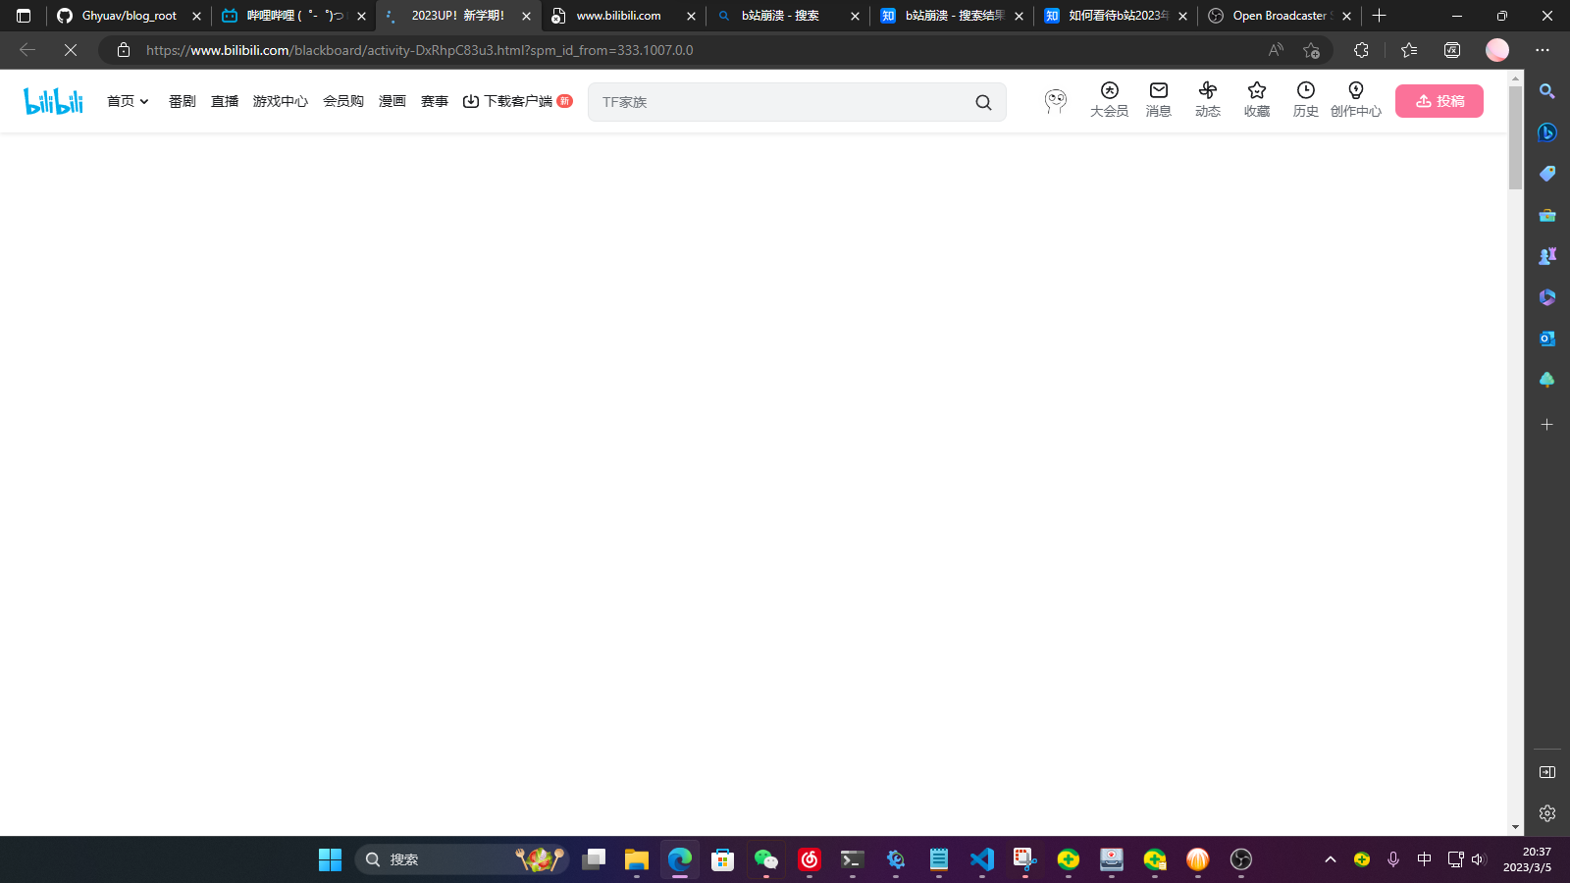The height and width of the screenshot is (883, 1570).
Task: Mute the system volume in the tray
Action: click(x=1480, y=859)
